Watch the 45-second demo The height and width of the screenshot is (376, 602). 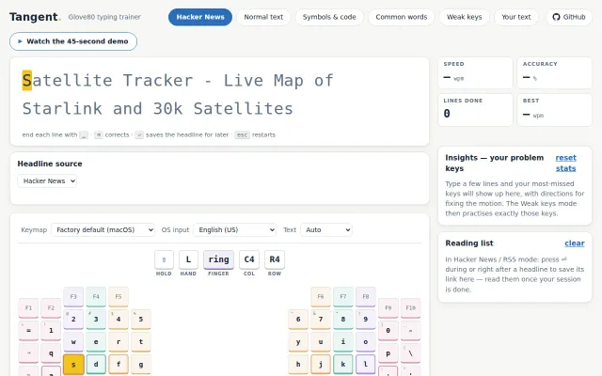73,41
